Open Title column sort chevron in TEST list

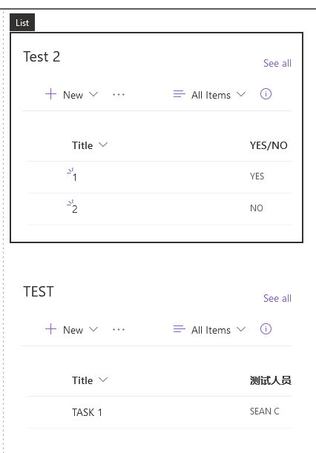(x=103, y=380)
